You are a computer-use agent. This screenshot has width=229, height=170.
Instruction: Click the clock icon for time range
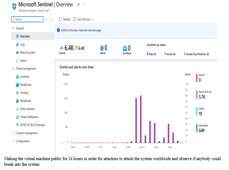pos(74,19)
